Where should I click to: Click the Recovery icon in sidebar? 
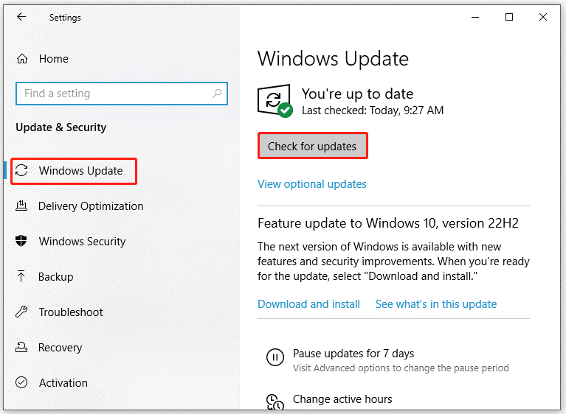[21, 347]
